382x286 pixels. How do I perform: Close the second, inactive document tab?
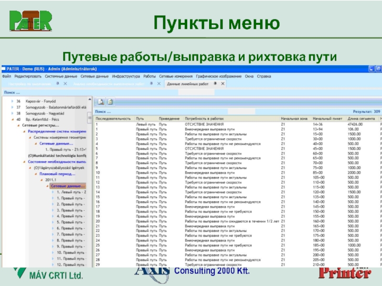pos(159,84)
